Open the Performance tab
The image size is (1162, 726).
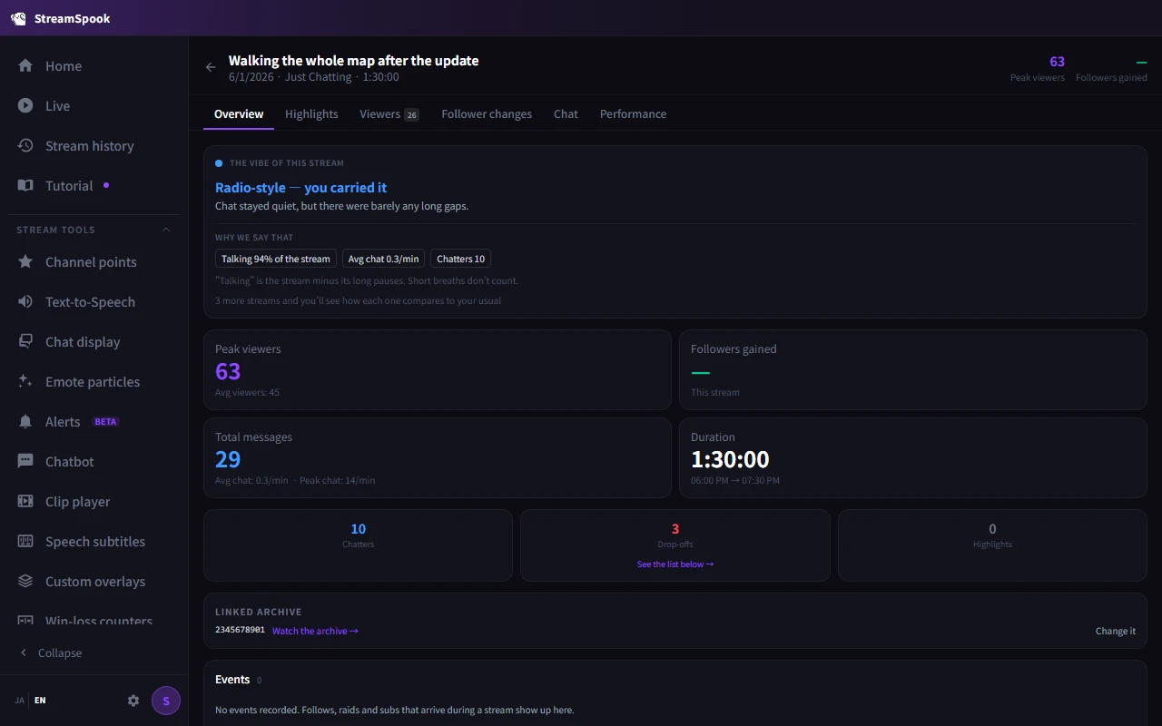(633, 113)
